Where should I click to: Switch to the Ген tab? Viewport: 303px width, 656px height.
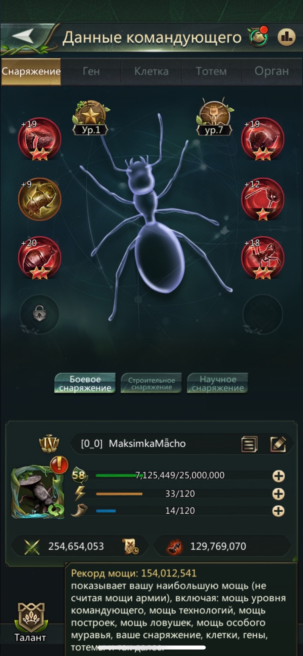coord(91,71)
